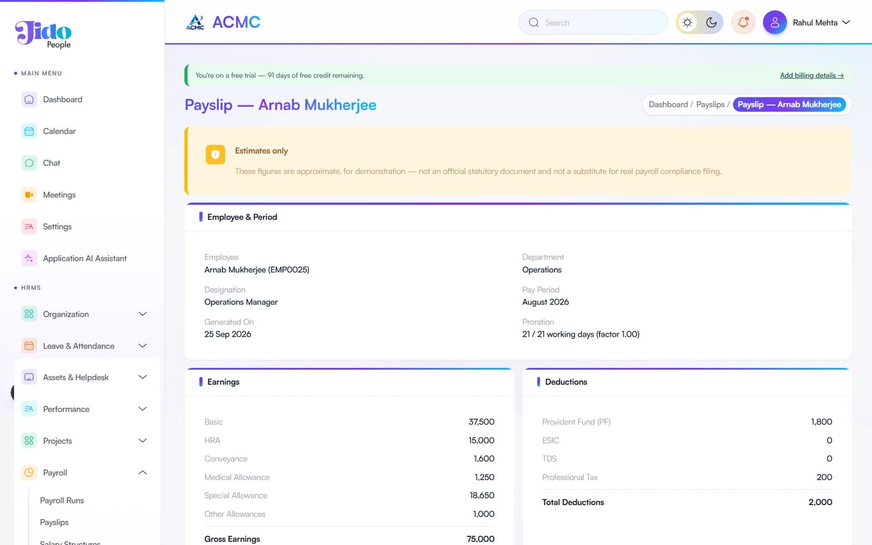872x545 pixels.
Task: Select employee name Arnab Mukherjee (EMP0025)
Action: [257, 270]
